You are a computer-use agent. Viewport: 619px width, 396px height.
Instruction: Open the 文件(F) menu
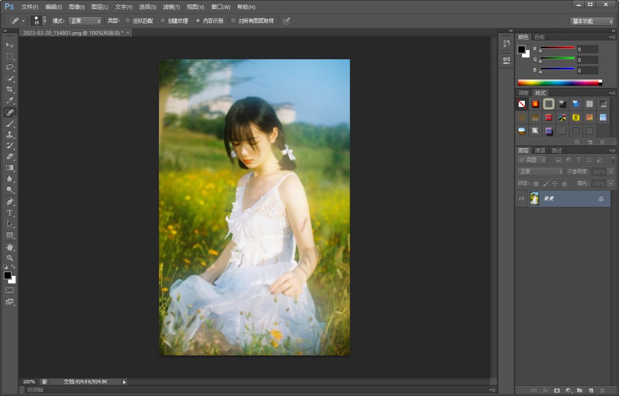(x=30, y=7)
